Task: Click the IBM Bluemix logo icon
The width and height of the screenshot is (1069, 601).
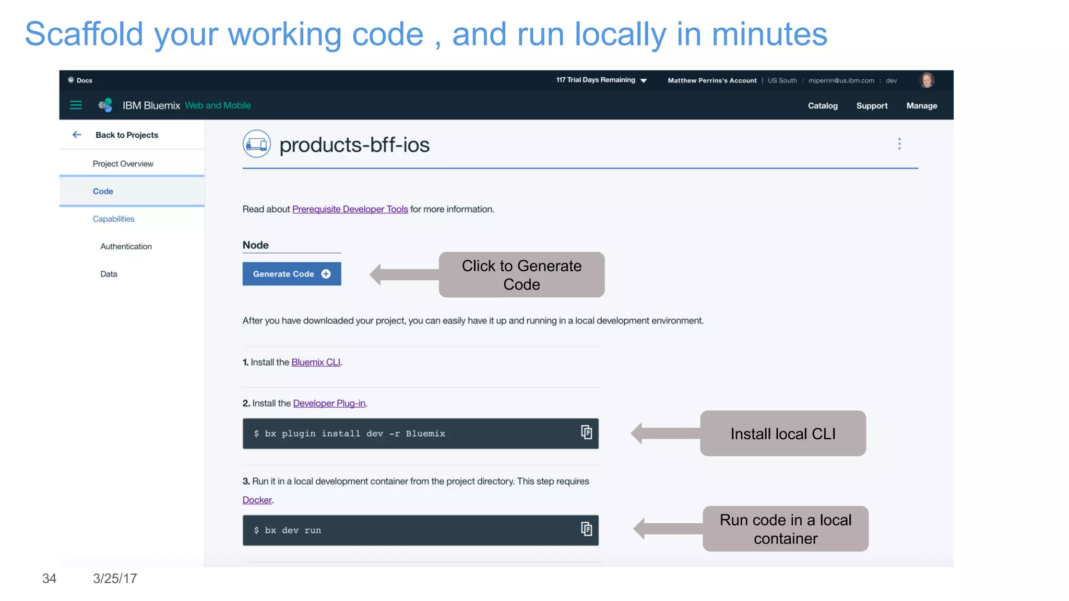Action: click(x=105, y=105)
